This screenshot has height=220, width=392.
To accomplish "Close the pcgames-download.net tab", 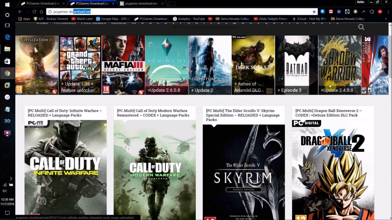I will (162, 3).
